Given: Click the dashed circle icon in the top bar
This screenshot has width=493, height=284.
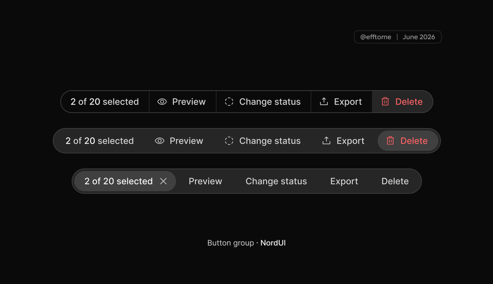Looking at the screenshot, I should (229, 102).
